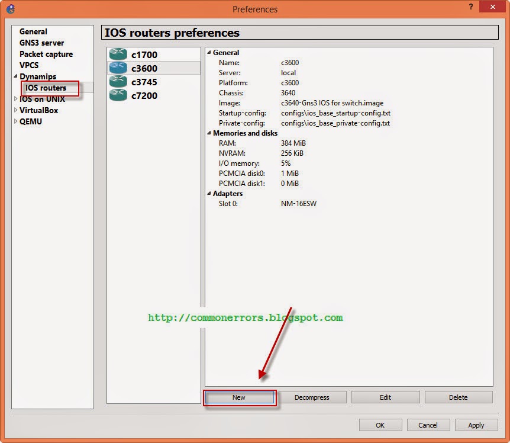Click the Cancel button
The width and height of the screenshot is (510, 443).
point(428,425)
